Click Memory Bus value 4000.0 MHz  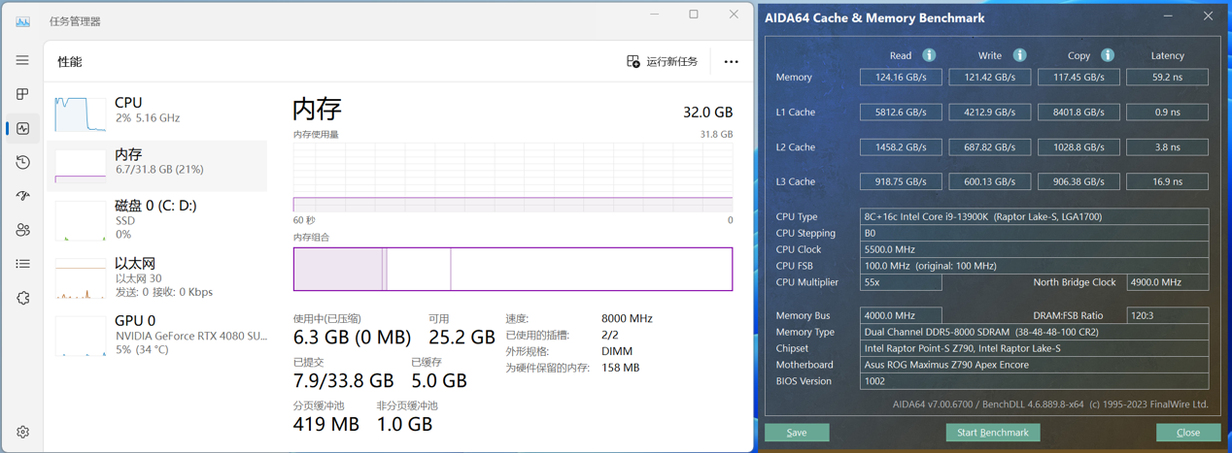point(901,315)
